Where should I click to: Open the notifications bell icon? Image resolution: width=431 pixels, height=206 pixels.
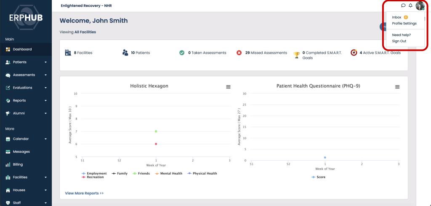tap(411, 5)
